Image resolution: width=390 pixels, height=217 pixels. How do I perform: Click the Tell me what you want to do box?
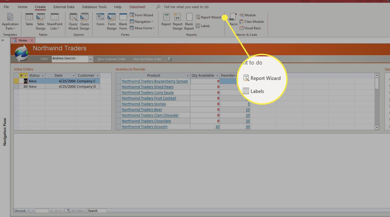pyautogui.click(x=186, y=7)
